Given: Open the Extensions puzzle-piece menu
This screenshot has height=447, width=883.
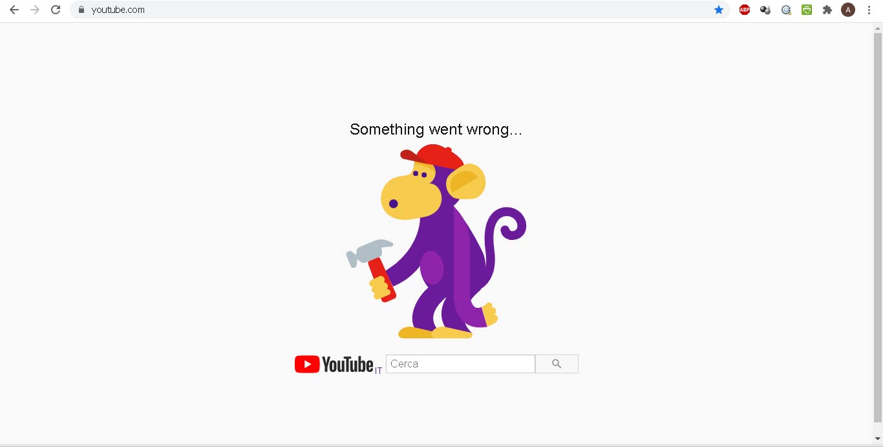Looking at the screenshot, I should click(827, 10).
